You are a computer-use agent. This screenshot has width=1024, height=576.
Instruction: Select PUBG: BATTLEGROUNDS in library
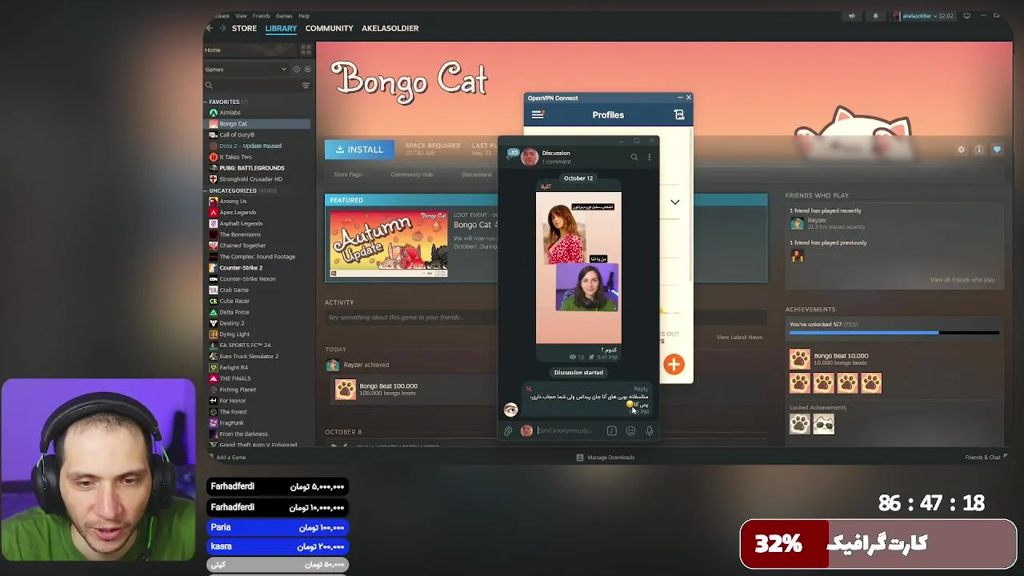252,168
